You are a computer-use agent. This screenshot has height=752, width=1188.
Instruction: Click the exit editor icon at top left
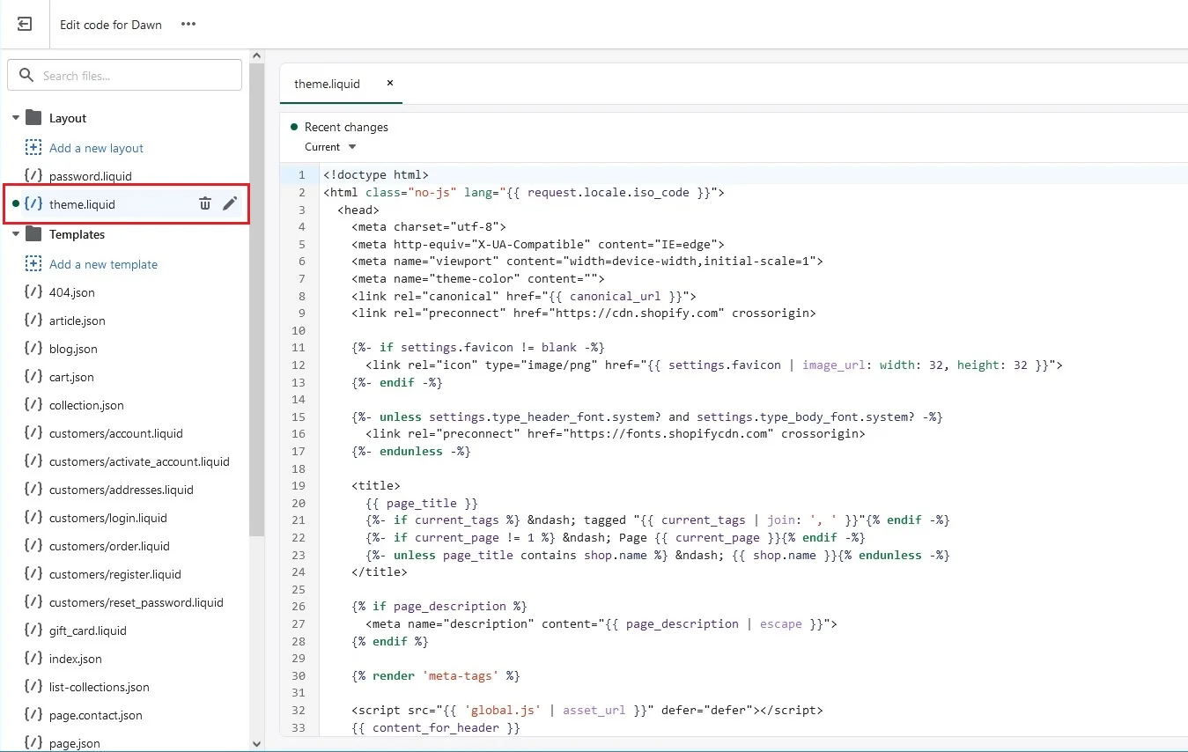(25, 24)
